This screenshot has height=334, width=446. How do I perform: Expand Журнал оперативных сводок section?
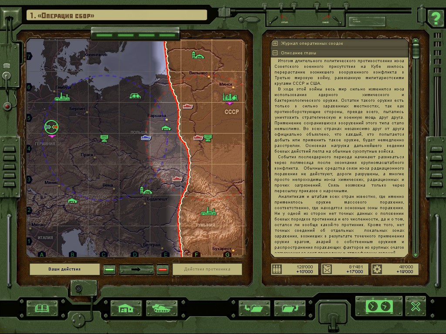[x=275, y=43]
